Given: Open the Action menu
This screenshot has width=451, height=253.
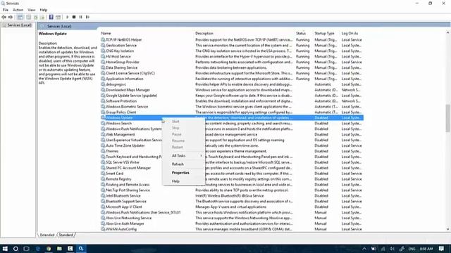Looking at the screenshot, I should pyautogui.click(x=18, y=10).
